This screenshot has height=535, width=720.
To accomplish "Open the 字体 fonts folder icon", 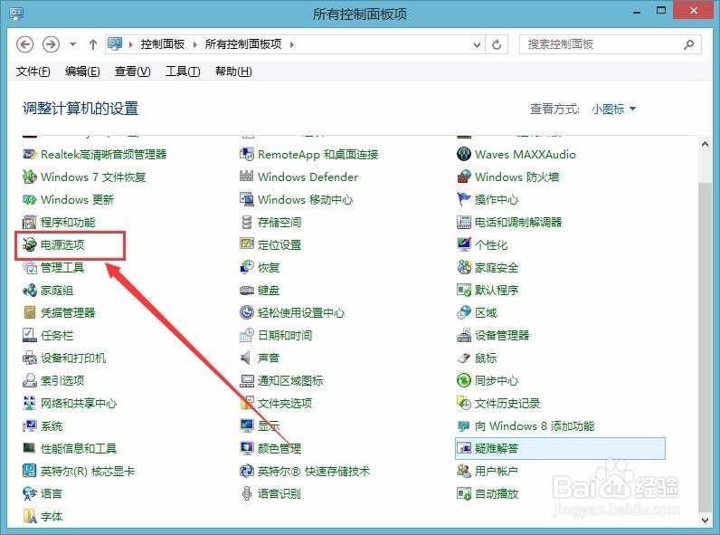I will 30,517.
